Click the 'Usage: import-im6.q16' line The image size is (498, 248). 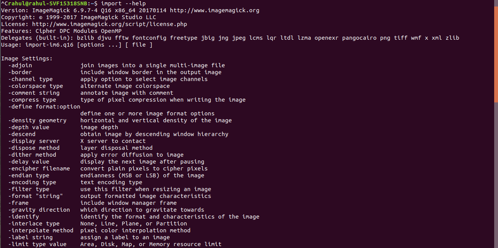[77, 45]
